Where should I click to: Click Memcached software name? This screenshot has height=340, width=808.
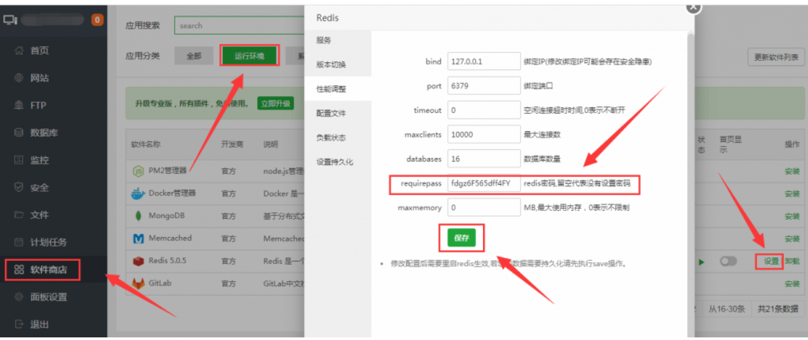click(x=170, y=238)
